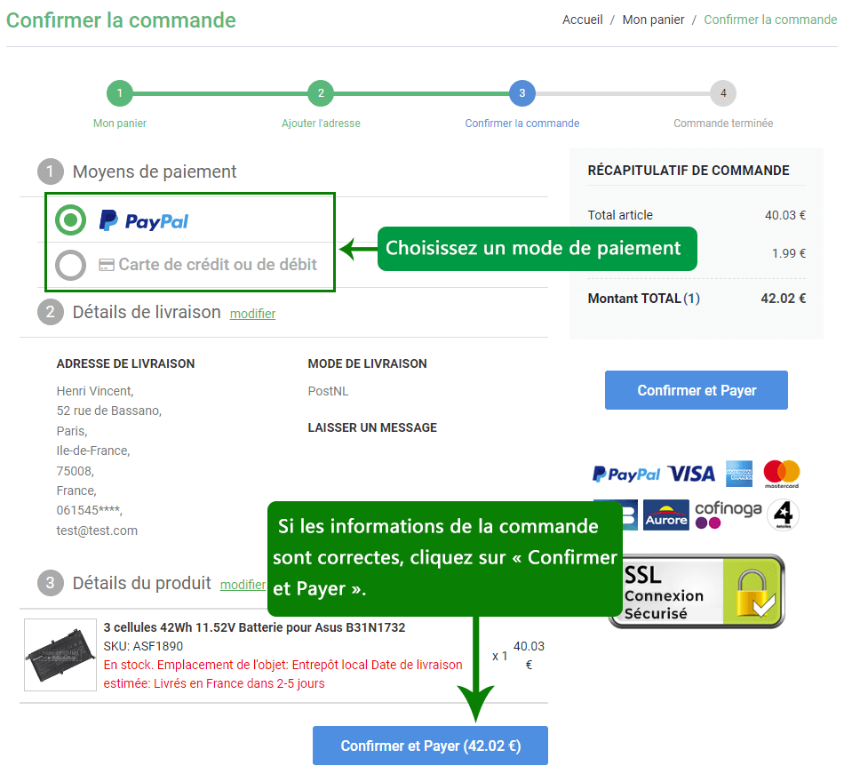Click step 3 Confirmer la commande circle
The height and width of the screenshot is (782, 844).
click(522, 93)
